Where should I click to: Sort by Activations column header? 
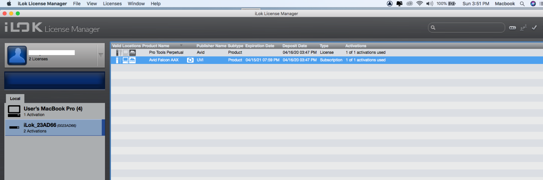[x=356, y=46]
